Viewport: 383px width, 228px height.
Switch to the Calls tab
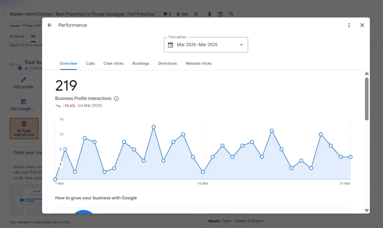point(90,63)
